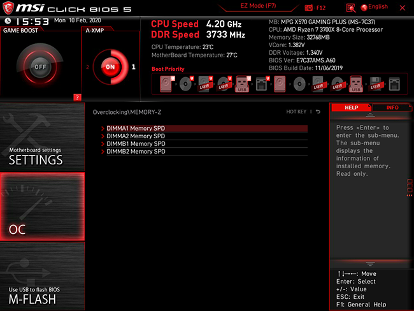The height and width of the screenshot is (311, 414).
Task: Select the UEFI network boot icon
Action: pos(262,84)
